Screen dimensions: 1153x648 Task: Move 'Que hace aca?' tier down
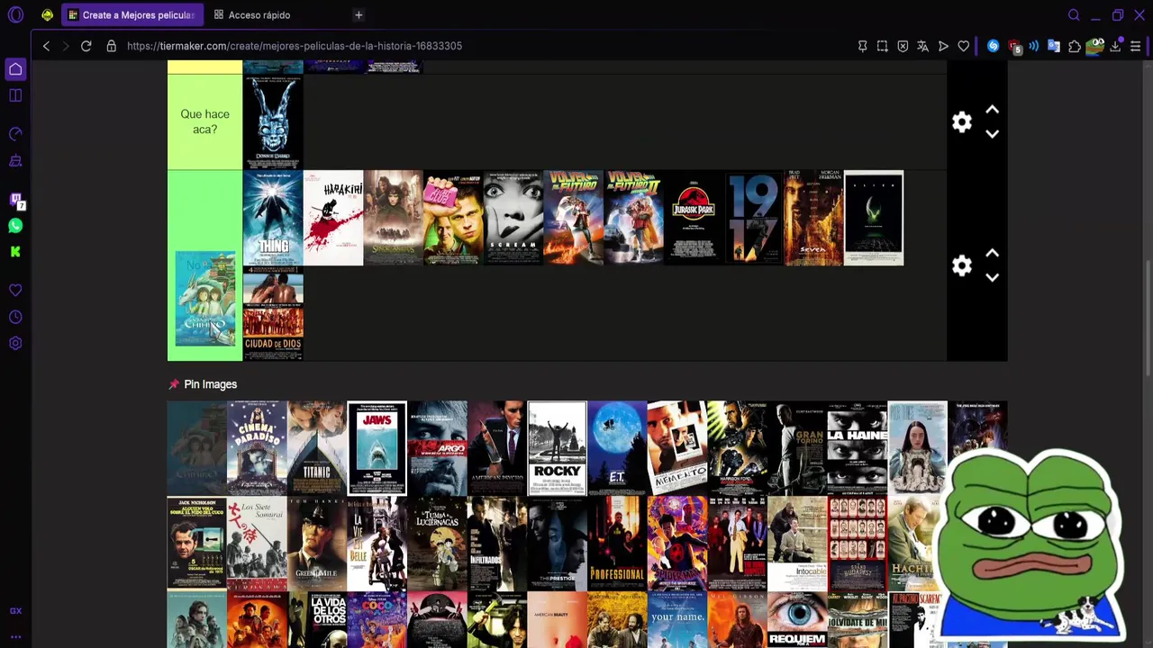point(992,134)
